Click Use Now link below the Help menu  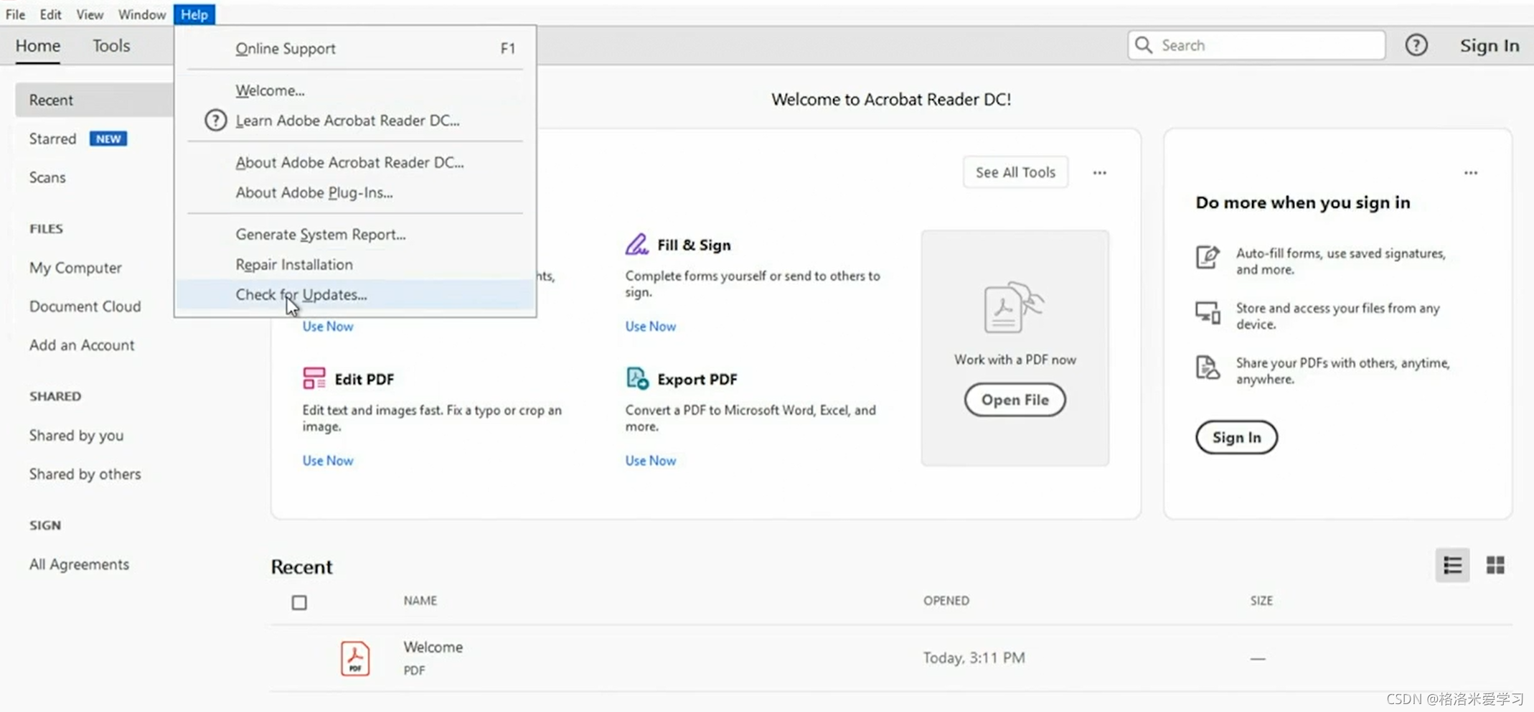pos(328,326)
